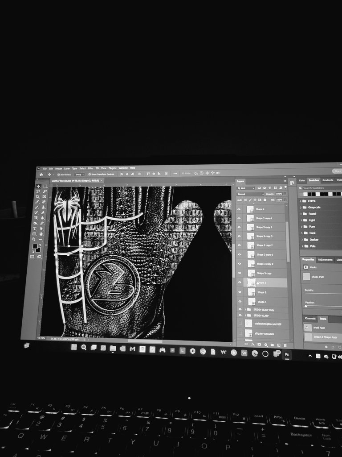Screen dimensions: 342x457
Task: Select the Brush tool
Action: 37,207
